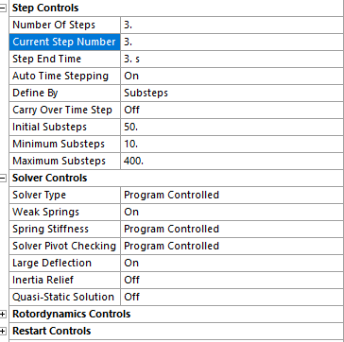344x342 pixels.
Task: Expand the Rotordynamics Controls section
Action: (x=3, y=315)
